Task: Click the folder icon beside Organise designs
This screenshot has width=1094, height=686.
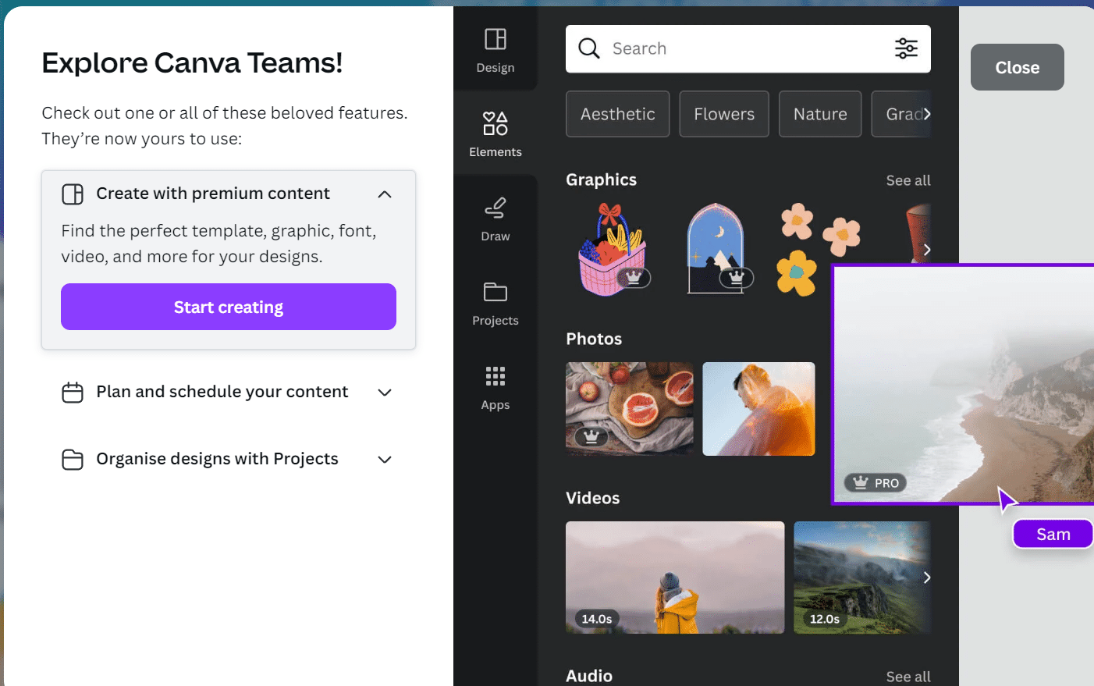Action: tap(73, 460)
